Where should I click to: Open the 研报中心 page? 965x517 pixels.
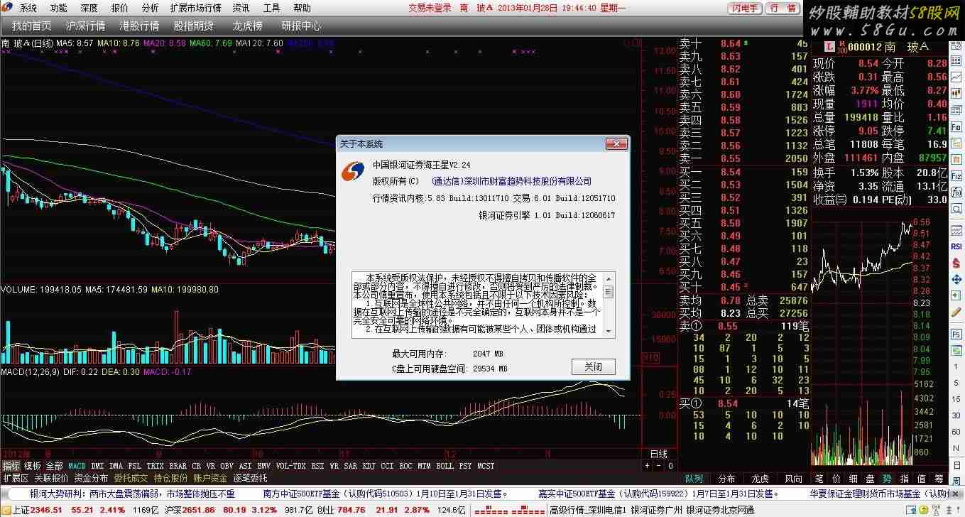tap(301, 26)
